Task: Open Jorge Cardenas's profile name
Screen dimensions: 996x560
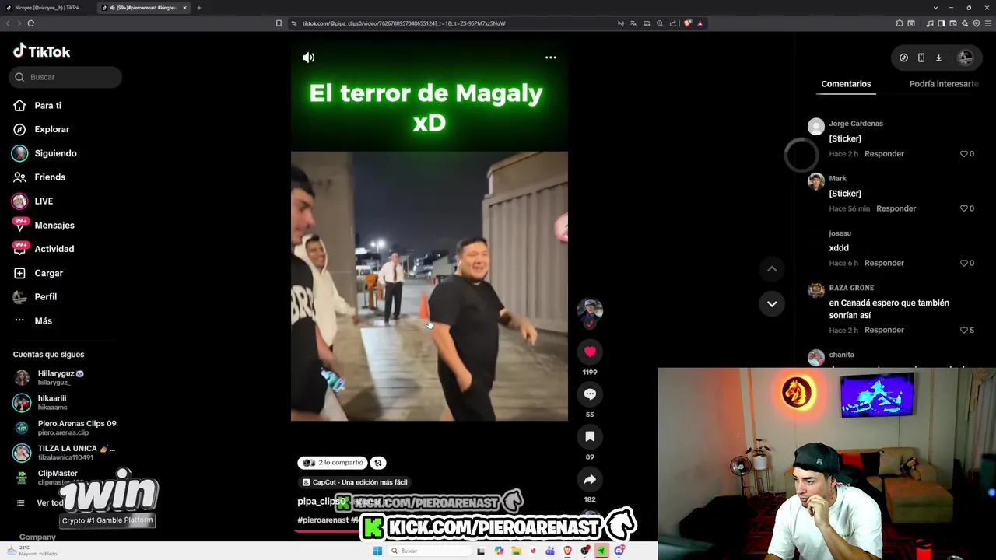Action: pos(856,124)
